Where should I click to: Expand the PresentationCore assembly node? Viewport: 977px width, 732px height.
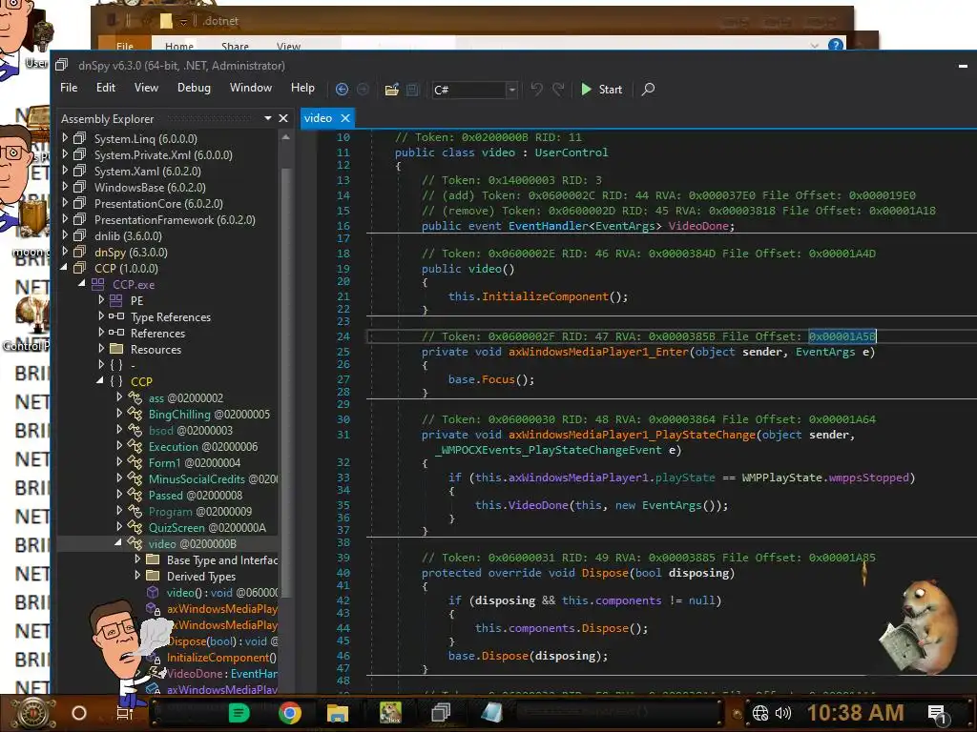[65, 203]
